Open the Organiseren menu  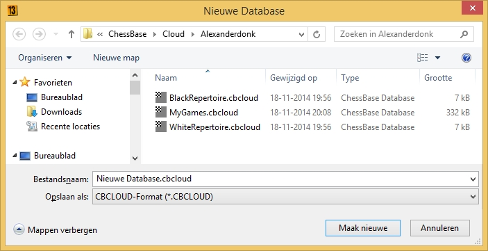click(45, 58)
